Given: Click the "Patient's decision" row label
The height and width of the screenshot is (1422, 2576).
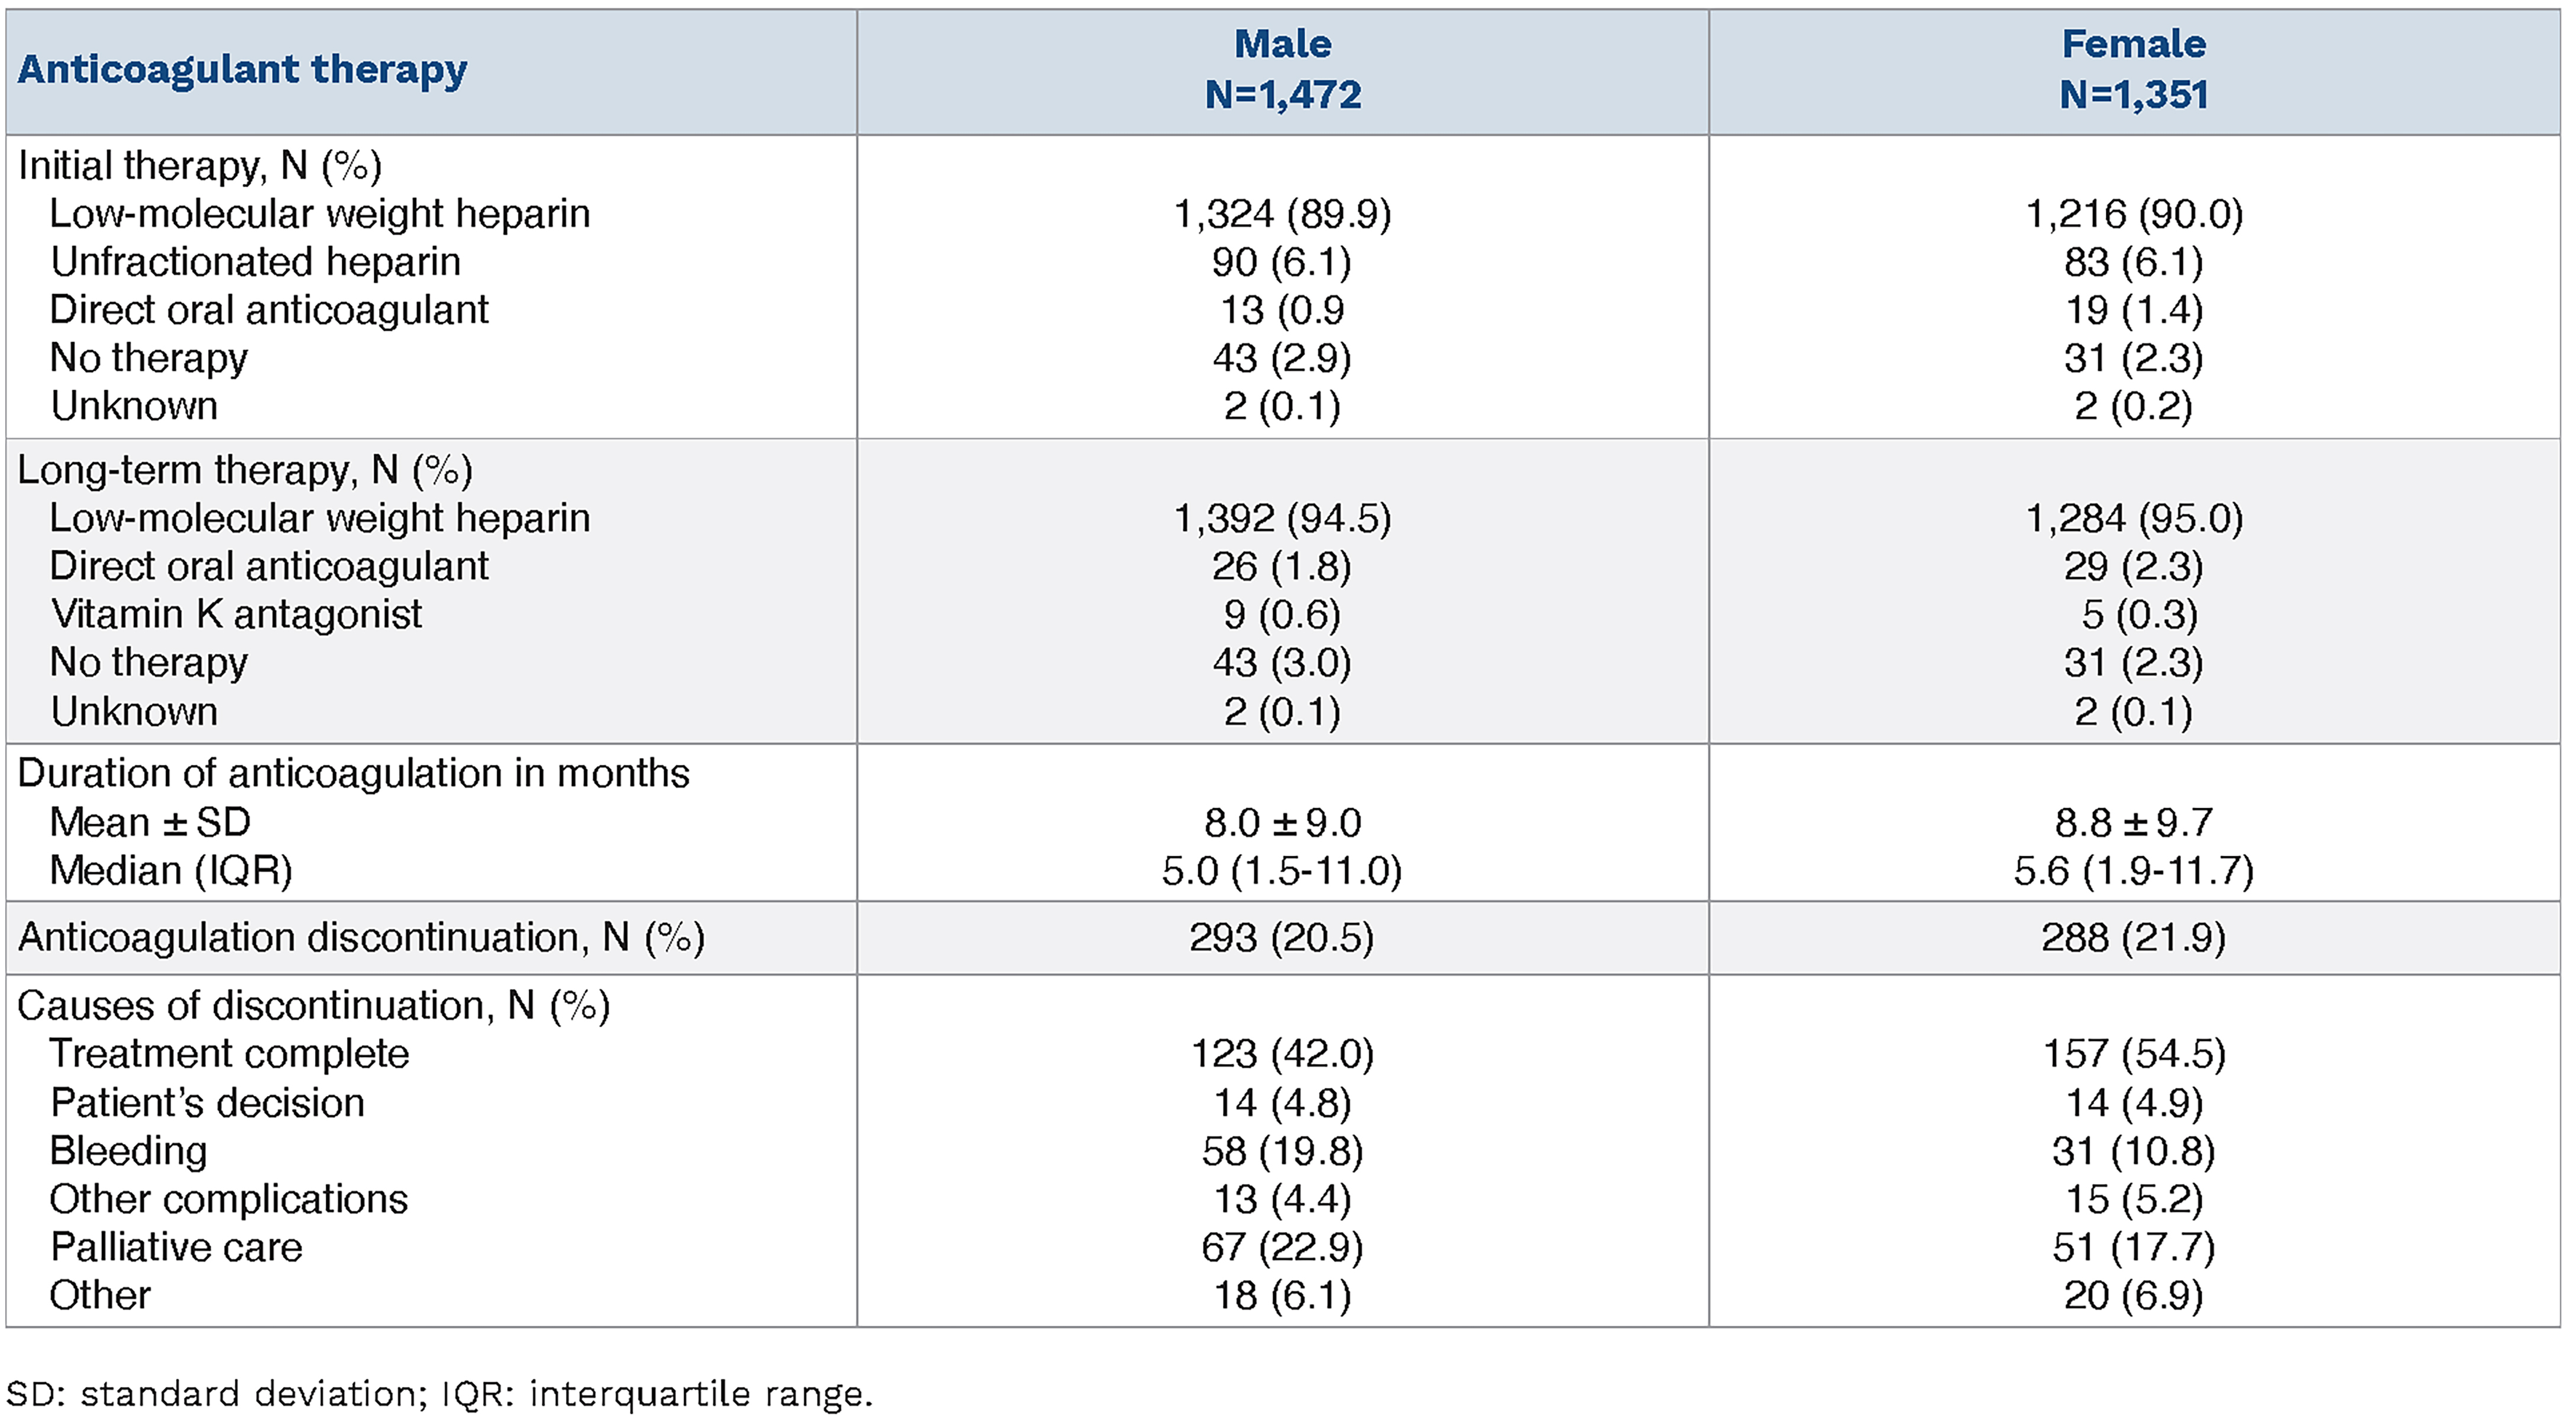Looking at the screenshot, I should point(207,1103).
